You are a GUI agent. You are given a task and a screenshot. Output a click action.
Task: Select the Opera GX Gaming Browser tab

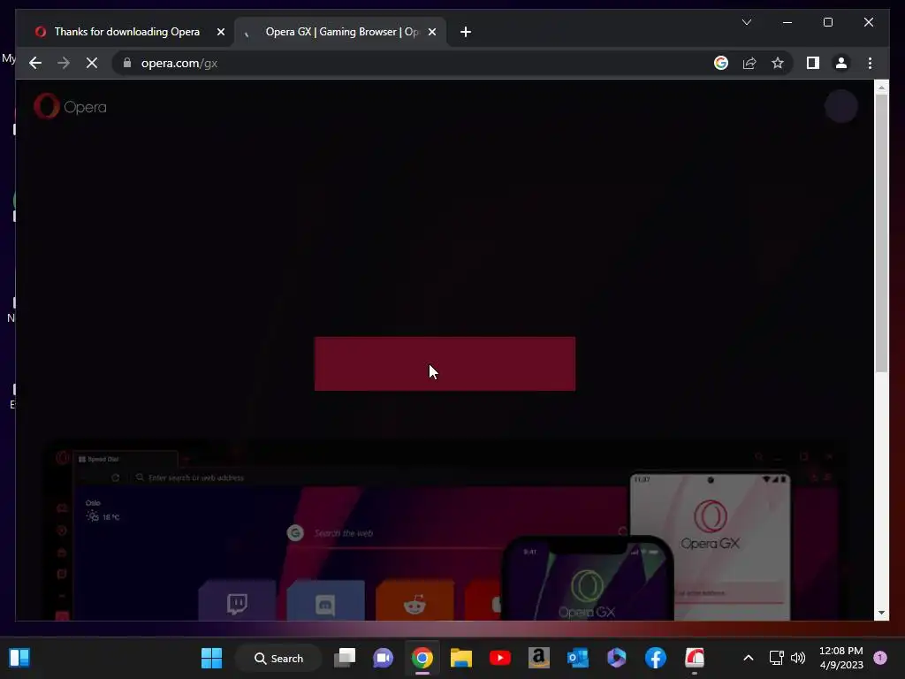pos(340,32)
